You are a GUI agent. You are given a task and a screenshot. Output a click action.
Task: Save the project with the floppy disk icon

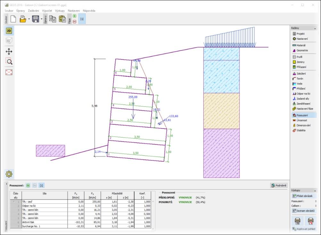36,19
